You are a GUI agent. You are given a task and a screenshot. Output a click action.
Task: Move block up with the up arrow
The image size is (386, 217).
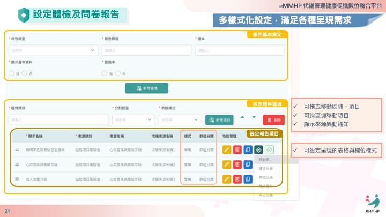[242, 118]
